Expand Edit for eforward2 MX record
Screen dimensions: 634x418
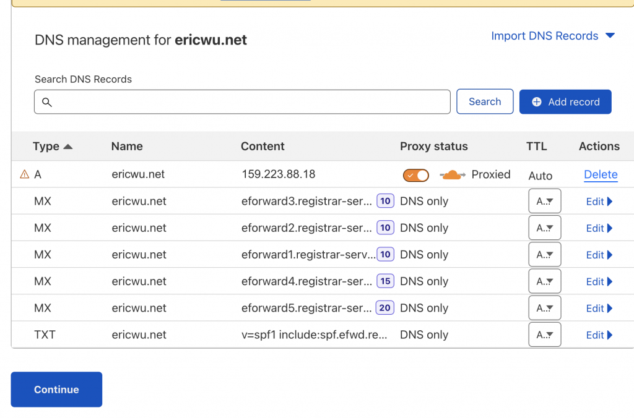click(x=599, y=228)
